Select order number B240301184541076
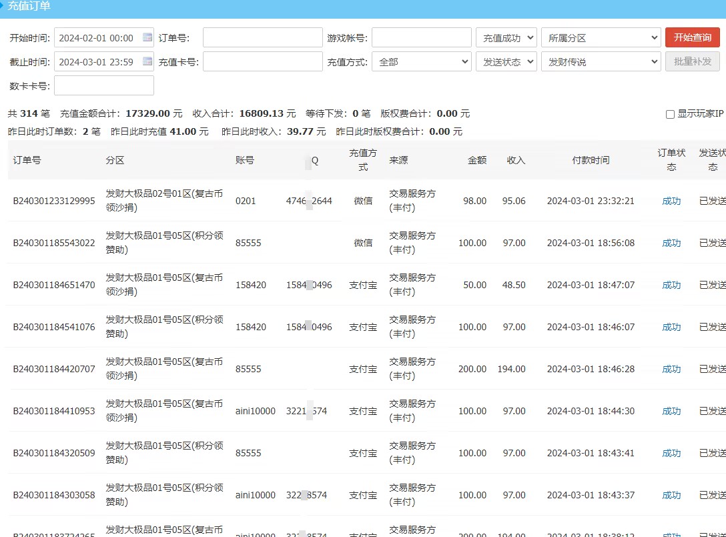 click(53, 328)
